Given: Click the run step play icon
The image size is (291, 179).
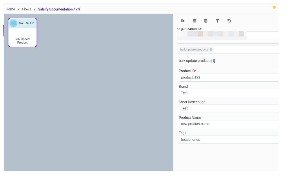Looking at the screenshot, I should pos(183,21).
